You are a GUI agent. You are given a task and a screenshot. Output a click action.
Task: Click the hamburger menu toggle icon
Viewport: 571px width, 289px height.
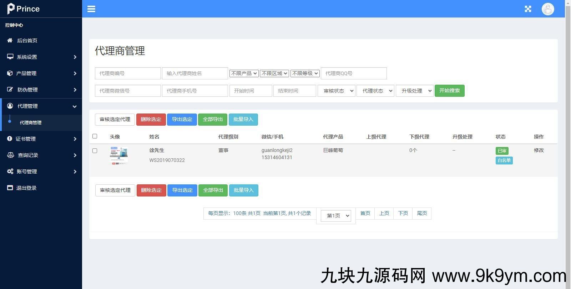coord(91,9)
